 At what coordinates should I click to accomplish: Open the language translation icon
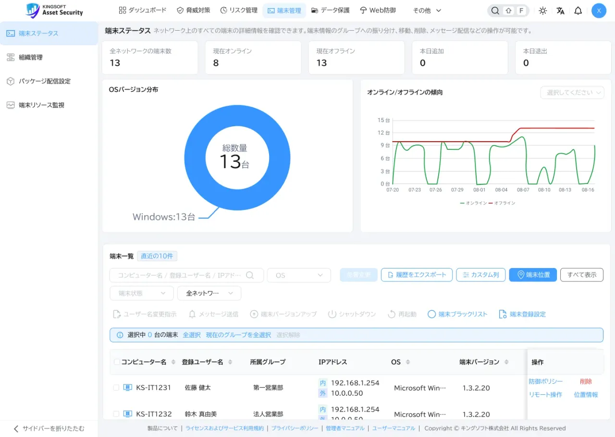[x=560, y=11]
